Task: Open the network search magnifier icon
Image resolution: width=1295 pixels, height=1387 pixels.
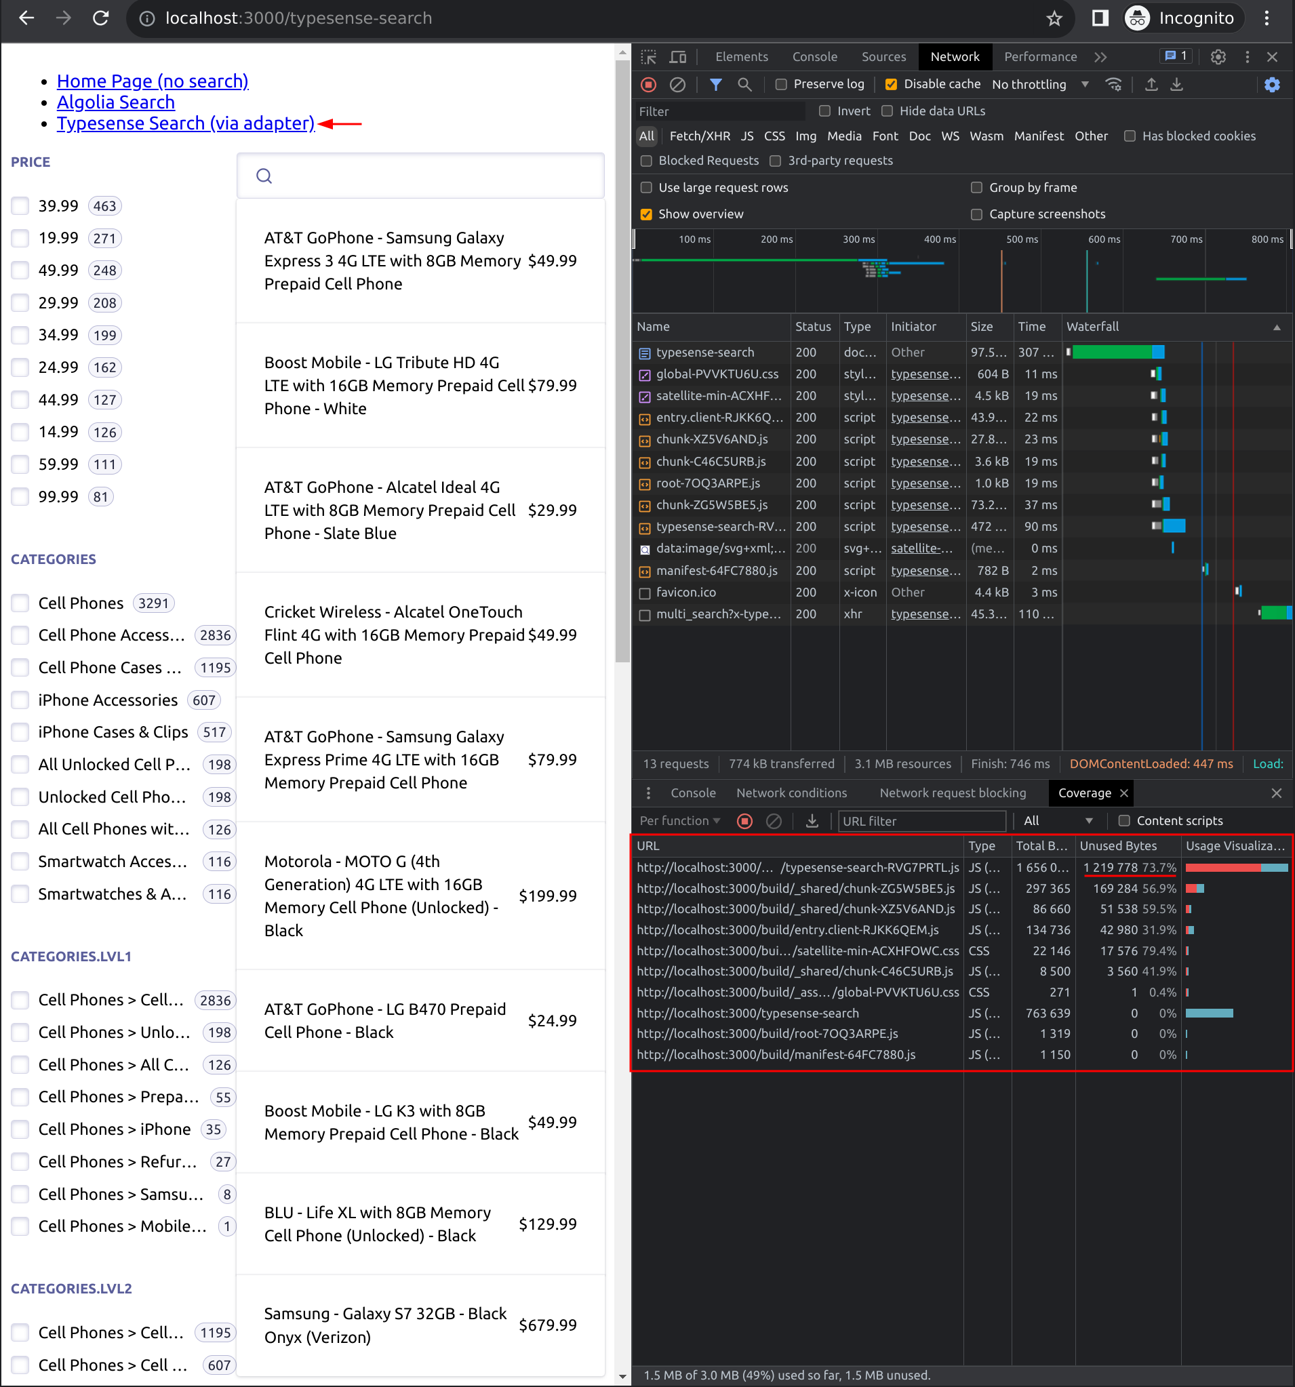Action: (x=744, y=85)
